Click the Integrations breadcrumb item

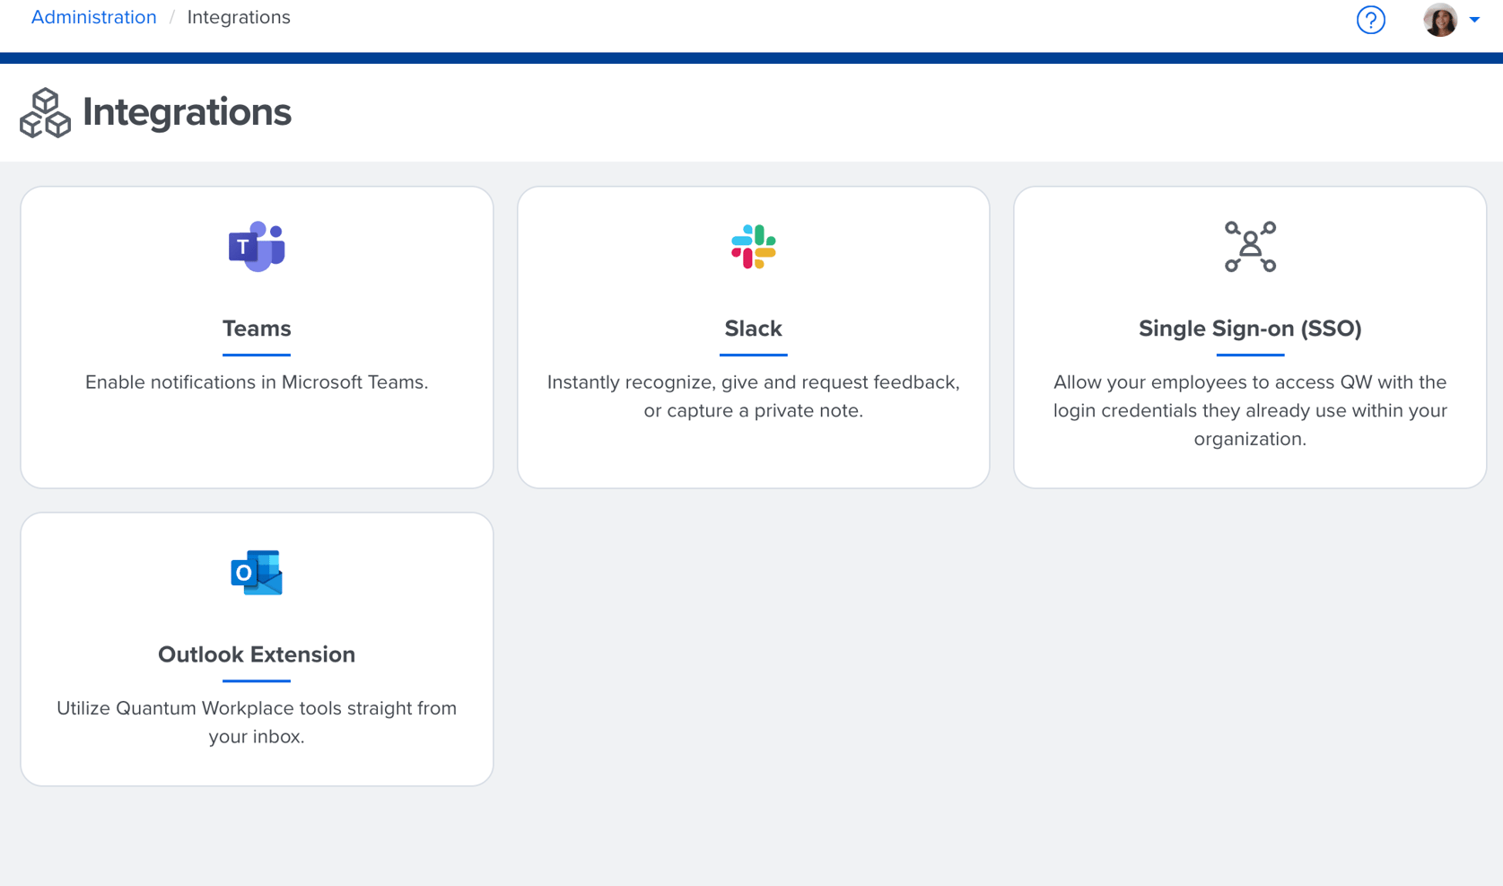pyautogui.click(x=239, y=17)
